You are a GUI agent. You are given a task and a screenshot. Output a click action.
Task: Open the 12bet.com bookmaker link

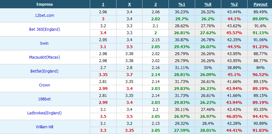tap(44, 16)
